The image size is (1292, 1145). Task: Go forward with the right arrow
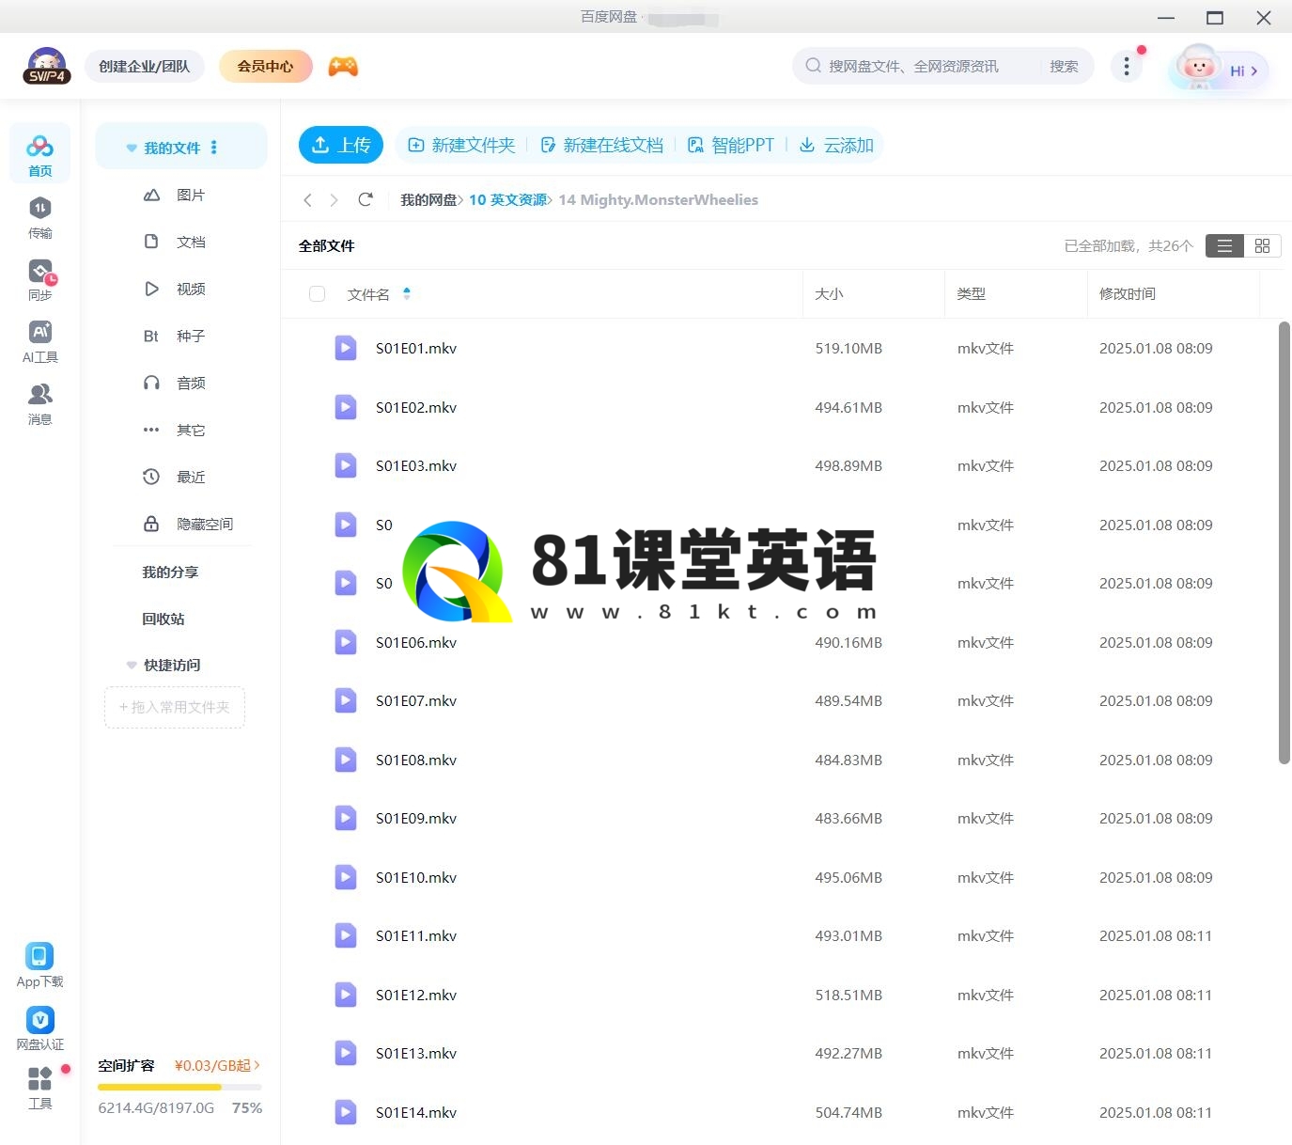(334, 199)
